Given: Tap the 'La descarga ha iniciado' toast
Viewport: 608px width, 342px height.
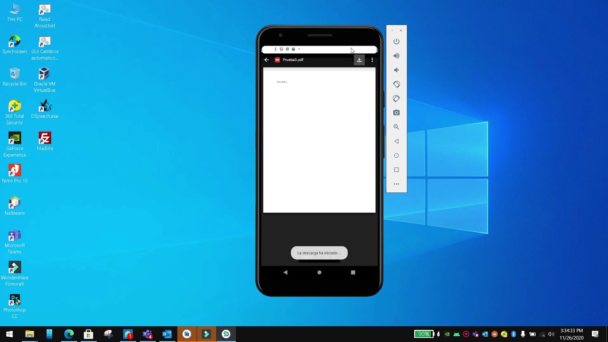Looking at the screenshot, I should [319, 253].
